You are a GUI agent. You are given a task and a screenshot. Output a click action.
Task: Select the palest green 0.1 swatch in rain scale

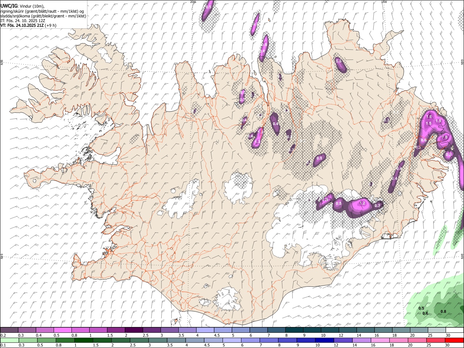(x=9, y=340)
